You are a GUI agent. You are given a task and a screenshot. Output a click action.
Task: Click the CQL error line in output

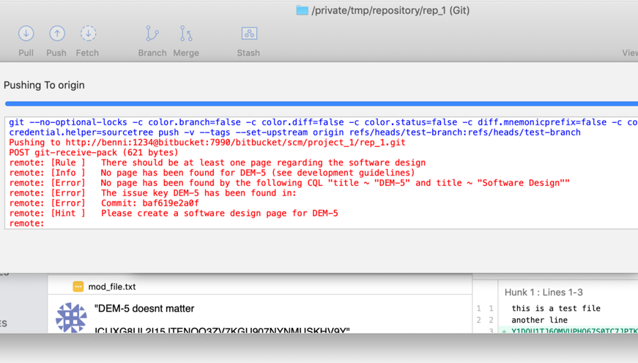(289, 183)
